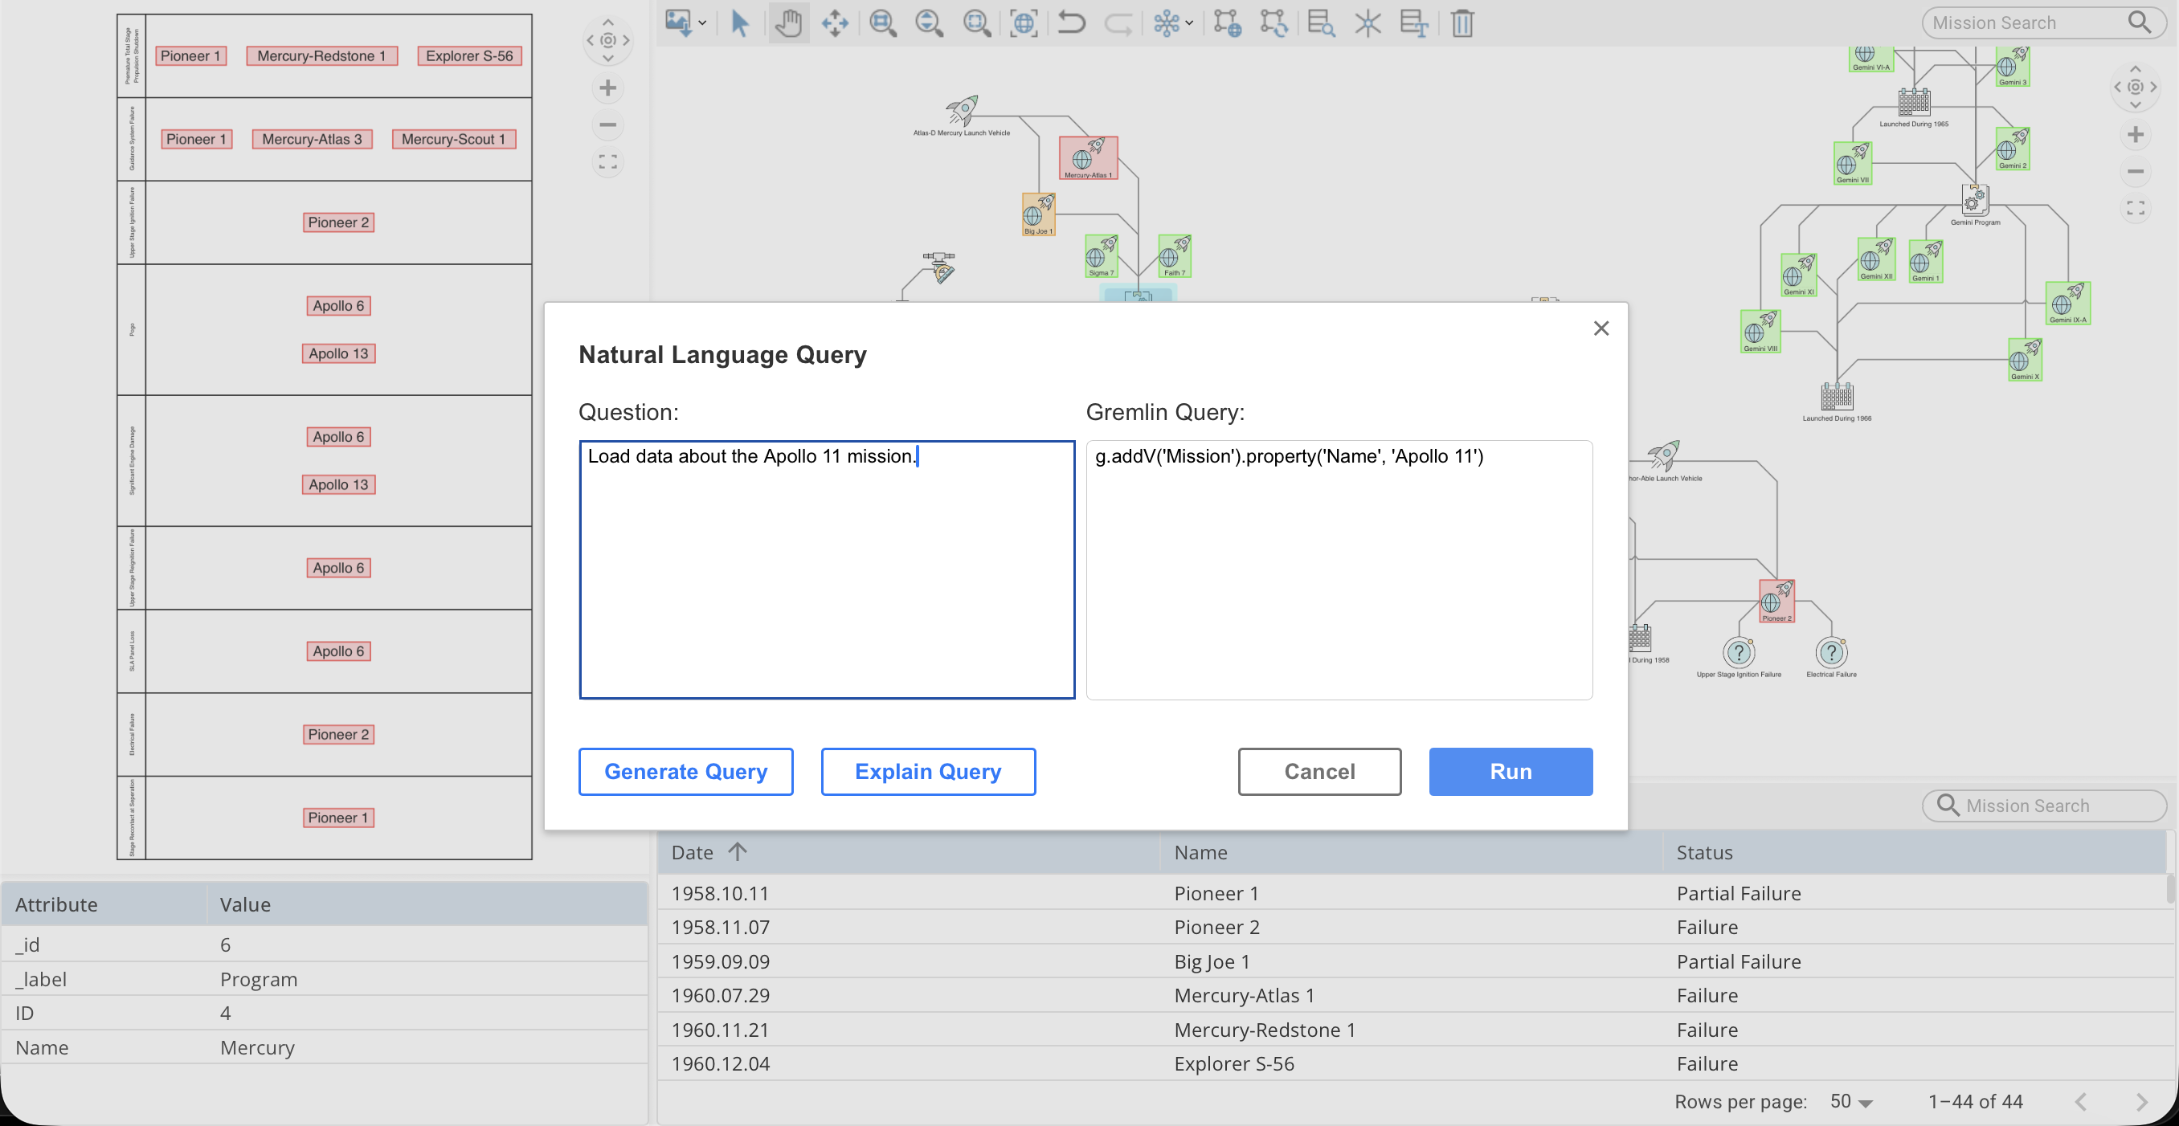The width and height of the screenshot is (2179, 1126).
Task: Click the star-shaped expand node icon
Action: click(1367, 22)
